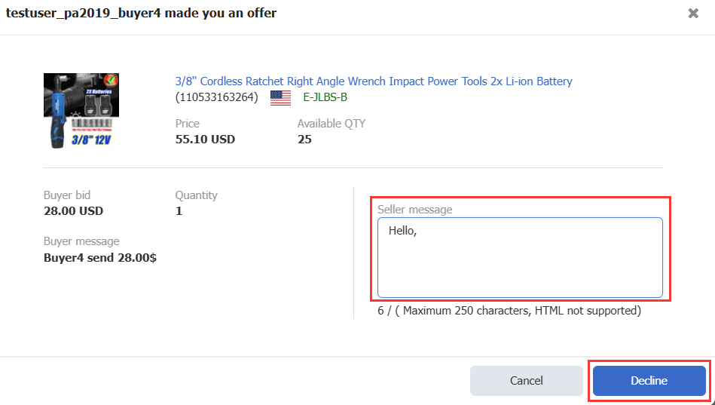
Task: Click the buyer message "Buyer4 send 28.00$"
Action: 100,258
